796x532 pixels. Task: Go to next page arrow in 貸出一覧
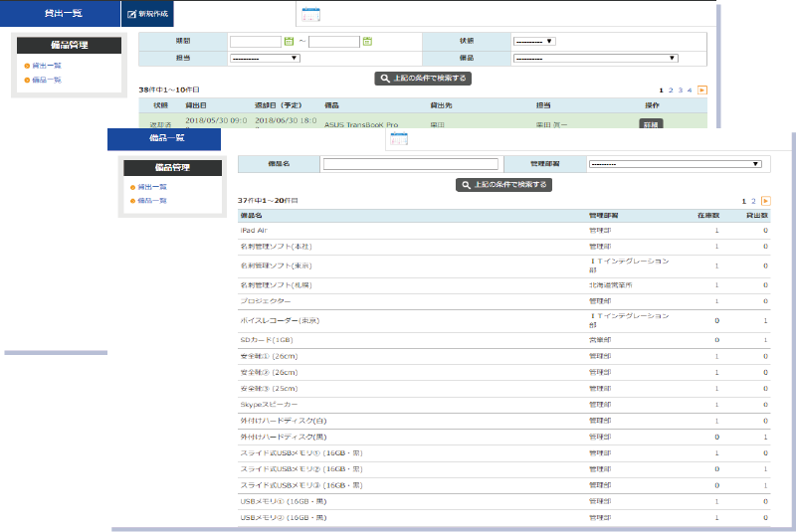pos(702,90)
